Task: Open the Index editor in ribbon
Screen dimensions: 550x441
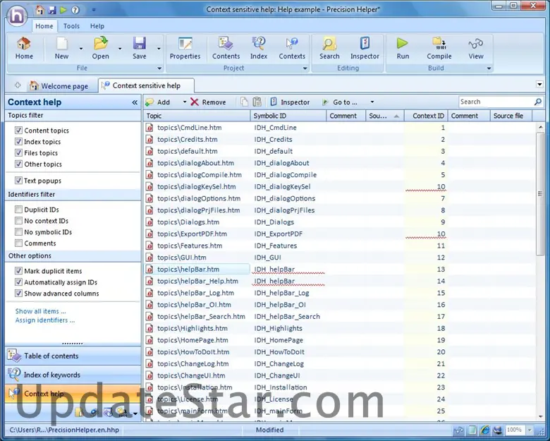Action: tap(259, 49)
